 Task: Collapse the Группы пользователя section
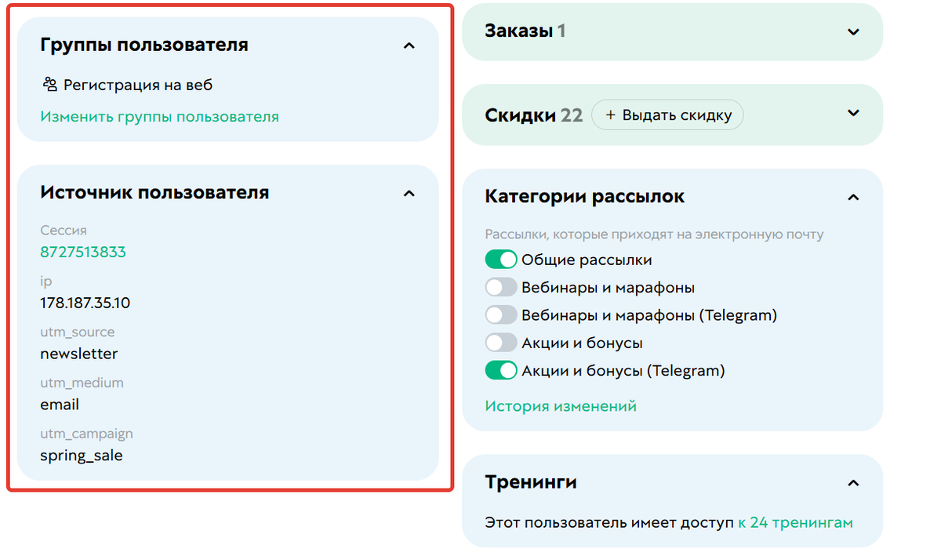(409, 45)
